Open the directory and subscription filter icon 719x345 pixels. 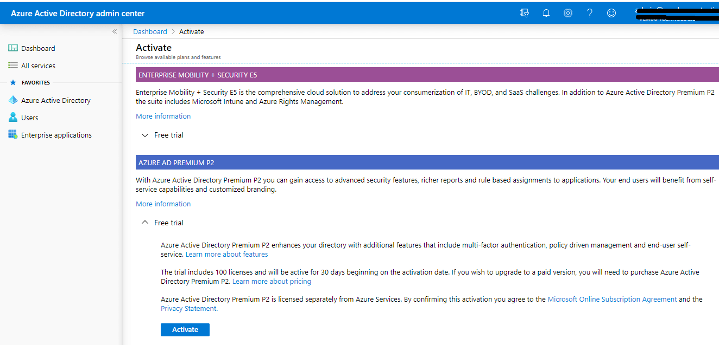click(x=525, y=13)
